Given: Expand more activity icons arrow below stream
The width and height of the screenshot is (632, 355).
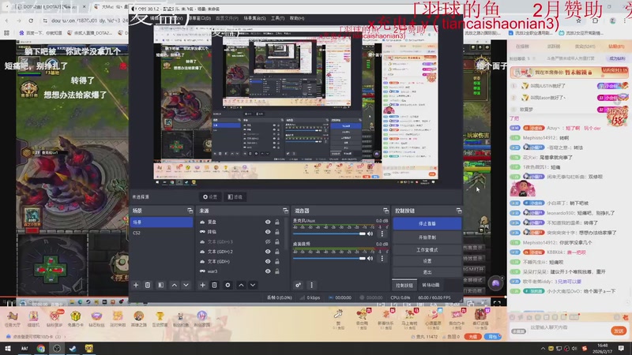Looking at the screenshot, I should 218,318.
